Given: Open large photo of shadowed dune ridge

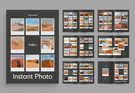Looking at the screenshot, I should coord(125,26).
